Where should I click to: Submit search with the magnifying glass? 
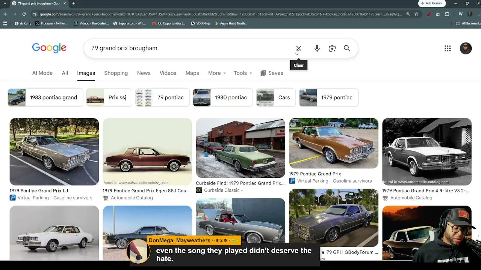tap(347, 48)
